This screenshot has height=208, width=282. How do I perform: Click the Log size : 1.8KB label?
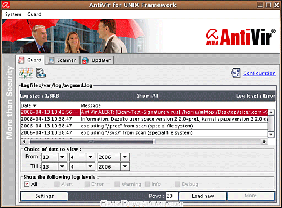39,96
